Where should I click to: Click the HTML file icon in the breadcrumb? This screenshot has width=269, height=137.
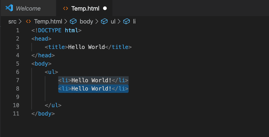coord(28,21)
